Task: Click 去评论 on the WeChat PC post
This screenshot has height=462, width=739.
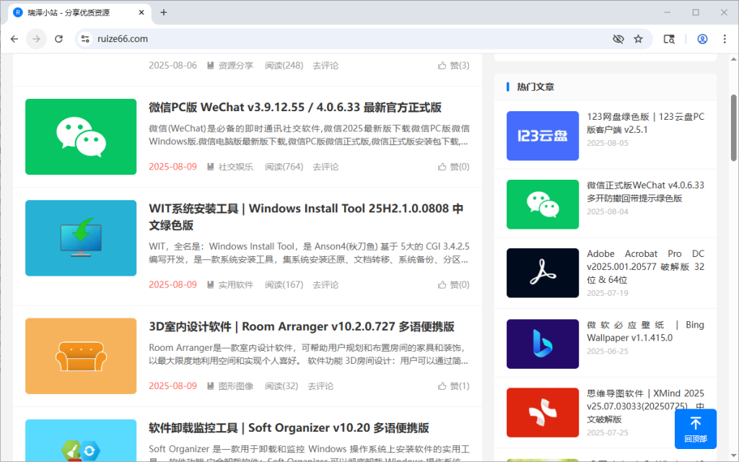Action: 325,167
